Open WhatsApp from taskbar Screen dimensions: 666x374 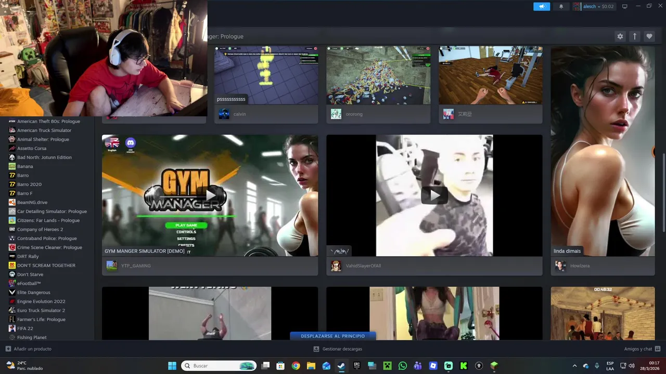point(402,366)
